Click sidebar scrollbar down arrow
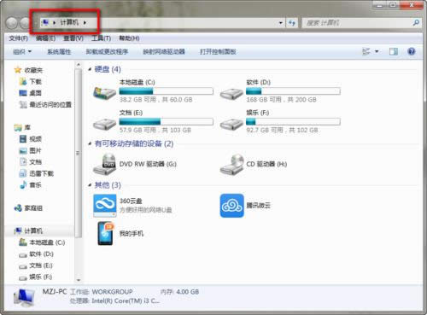 (79, 280)
